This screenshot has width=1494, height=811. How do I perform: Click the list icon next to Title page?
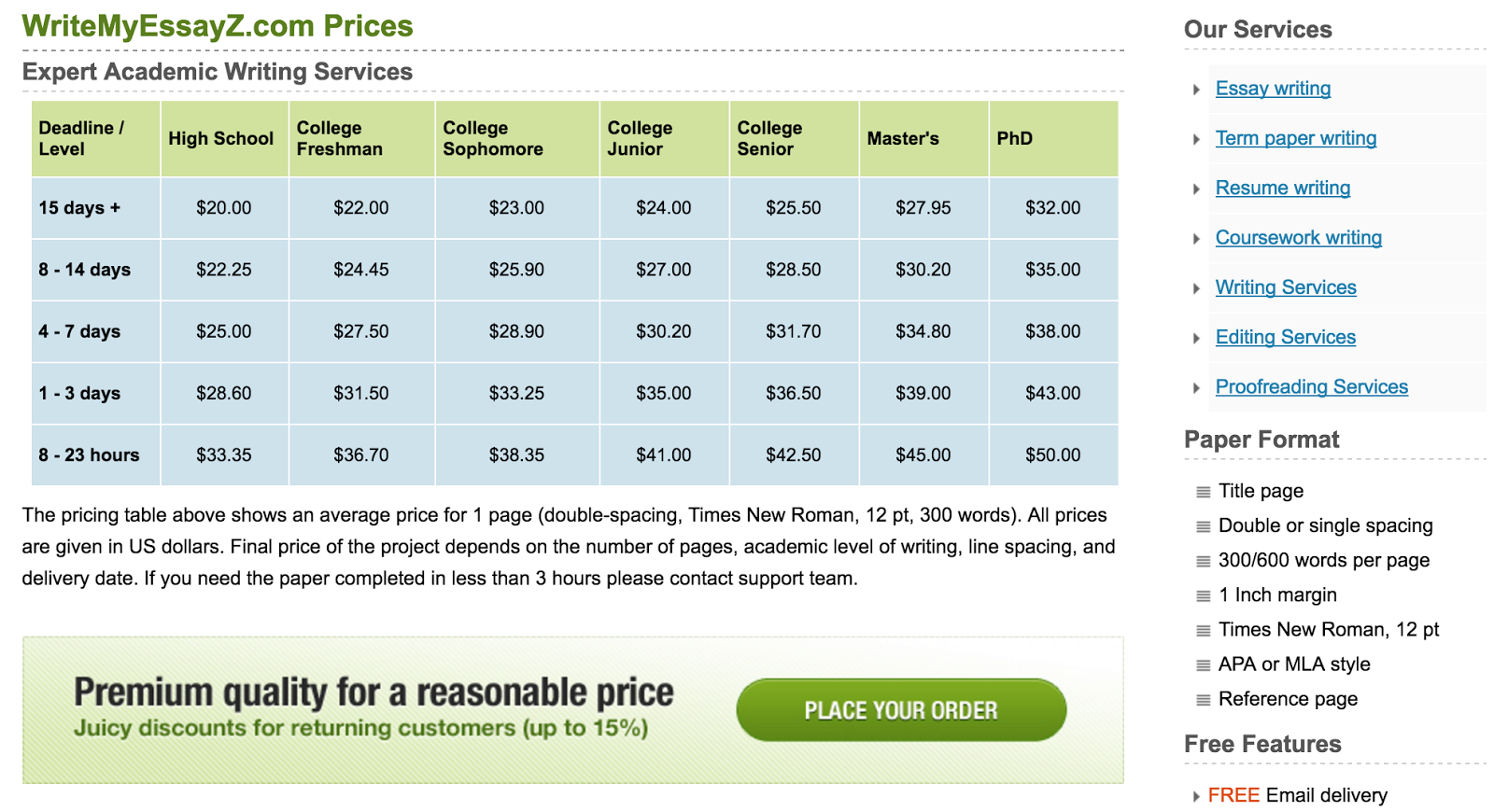(x=1203, y=492)
